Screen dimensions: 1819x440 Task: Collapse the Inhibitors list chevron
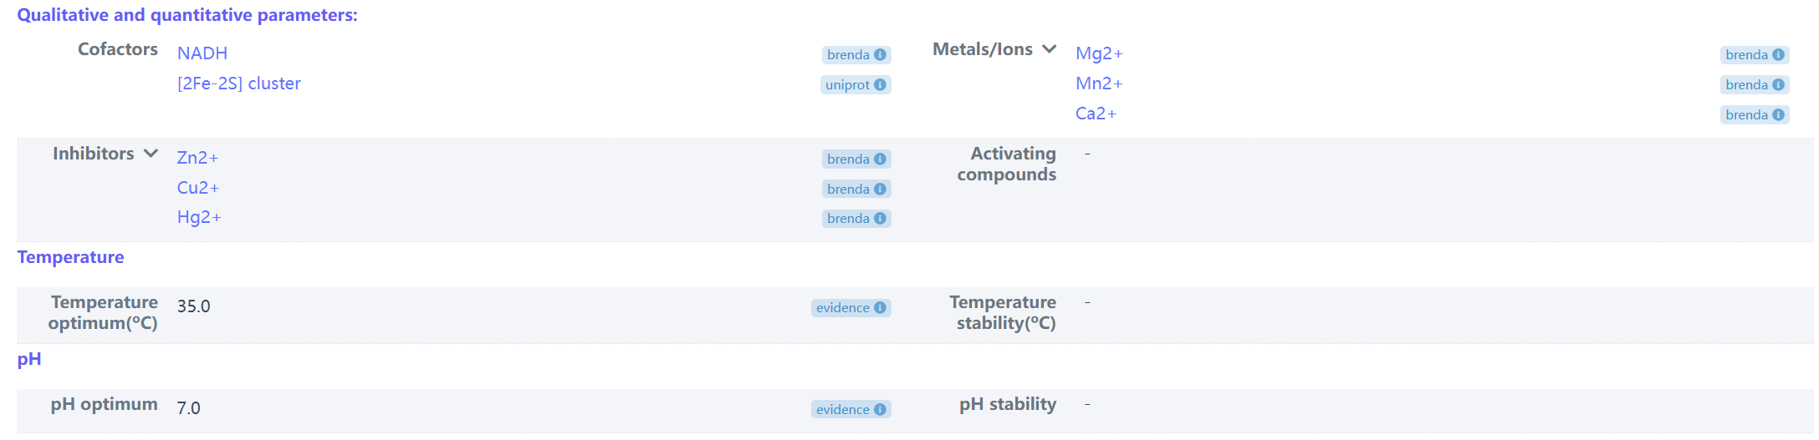[x=151, y=154]
